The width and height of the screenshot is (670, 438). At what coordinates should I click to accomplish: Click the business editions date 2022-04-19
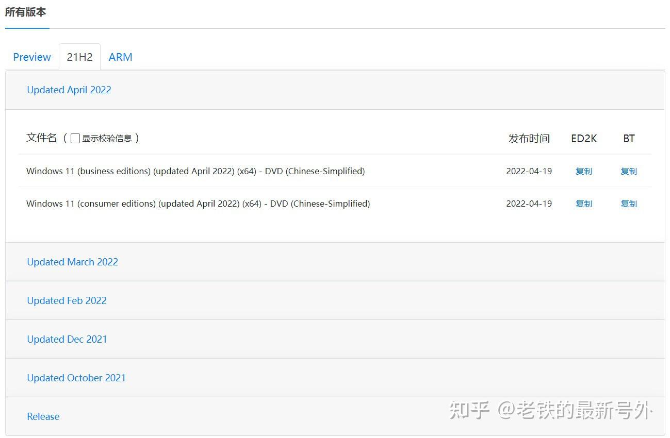coord(529,171)
